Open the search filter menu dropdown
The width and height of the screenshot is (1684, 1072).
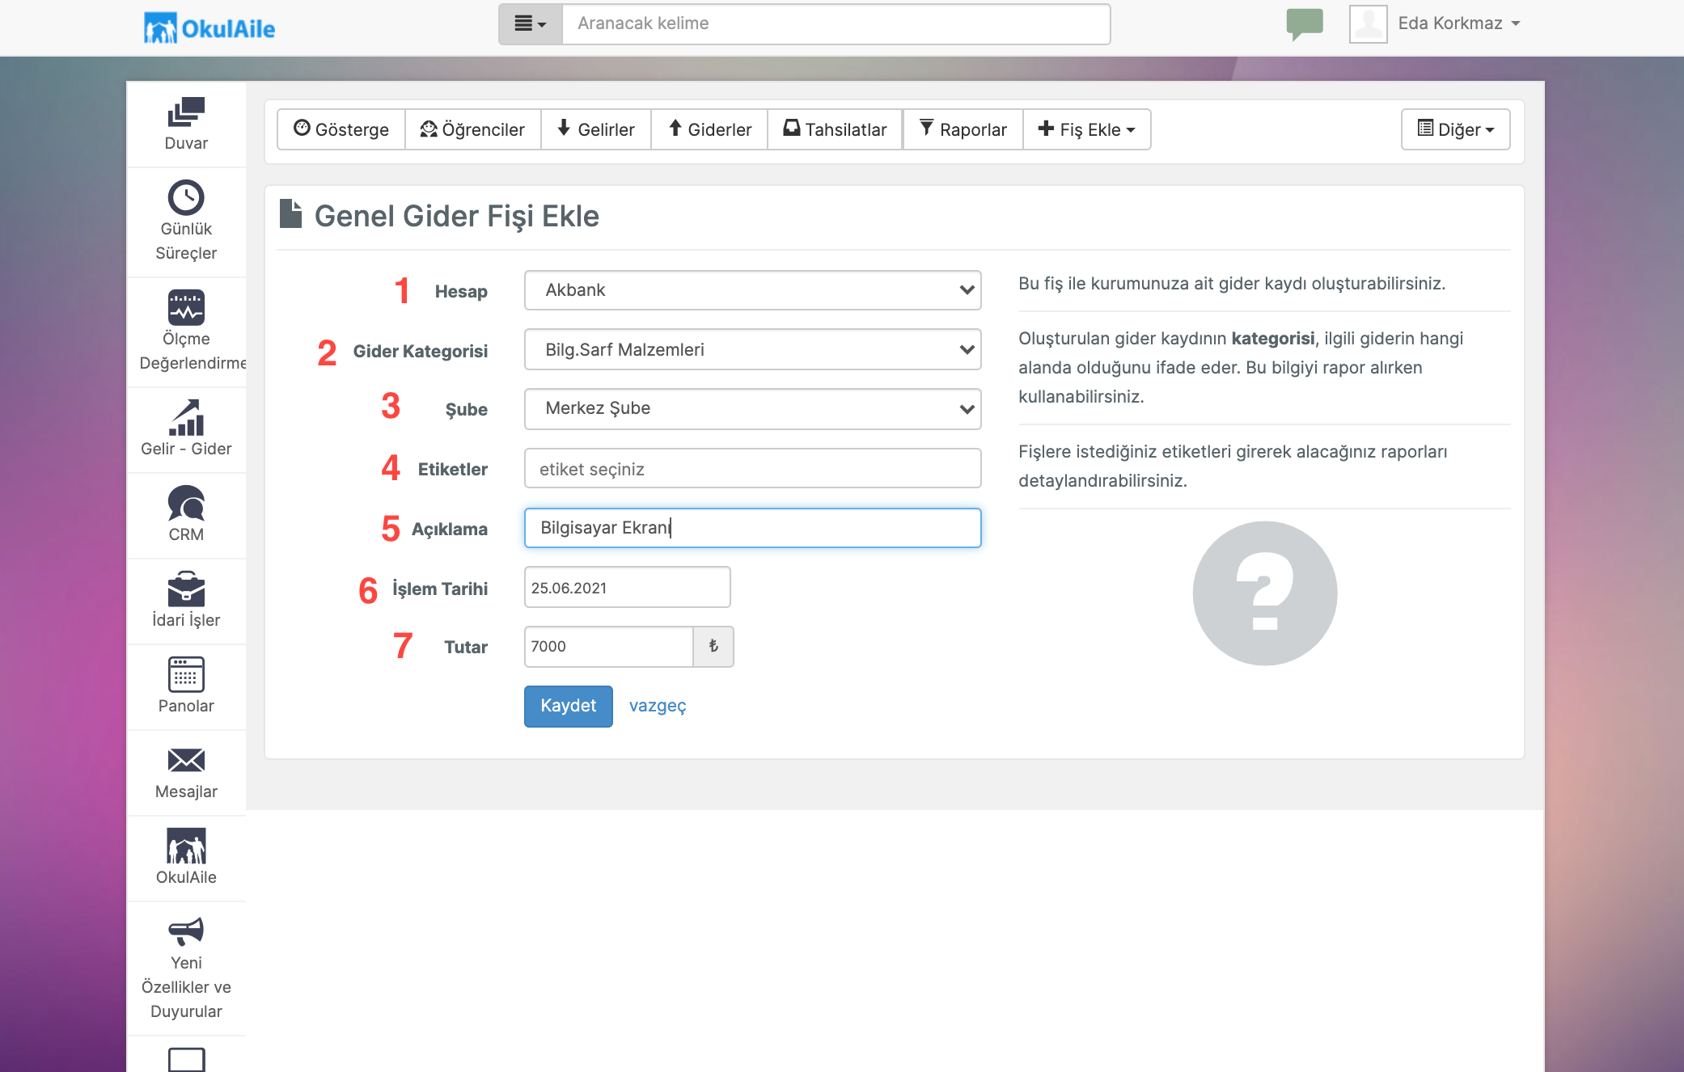531,24
